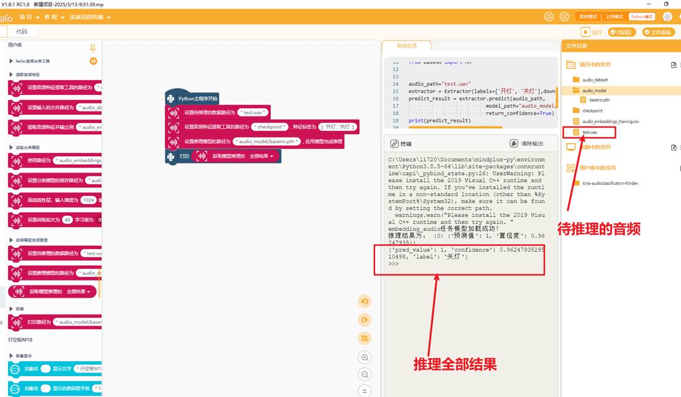Collapse the 提取音频特征 section
681x397 pixels.
point(11,75)
